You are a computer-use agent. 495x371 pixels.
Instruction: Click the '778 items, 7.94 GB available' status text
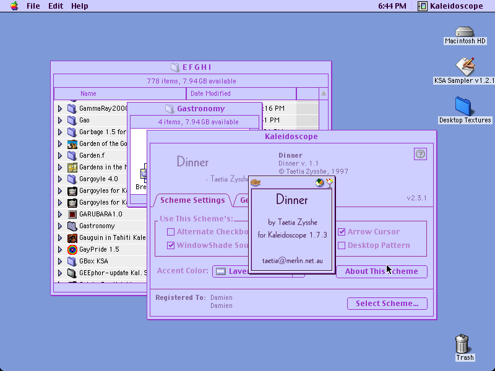pyautogui.click(x=191, y=81)
